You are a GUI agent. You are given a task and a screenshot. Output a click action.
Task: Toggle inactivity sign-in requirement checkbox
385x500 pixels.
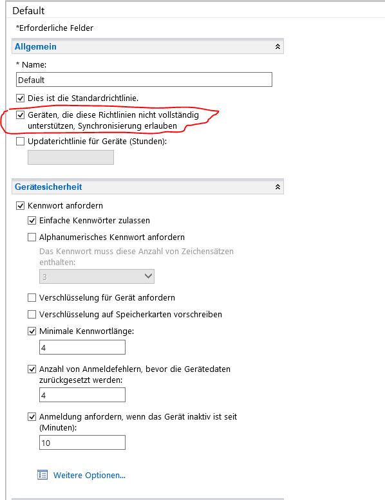click(x=32, y=417)
